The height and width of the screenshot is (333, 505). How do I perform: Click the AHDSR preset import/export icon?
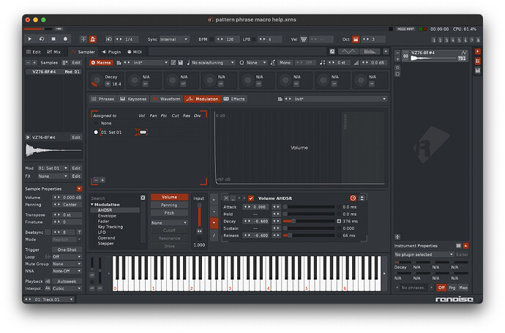[362, 198]
